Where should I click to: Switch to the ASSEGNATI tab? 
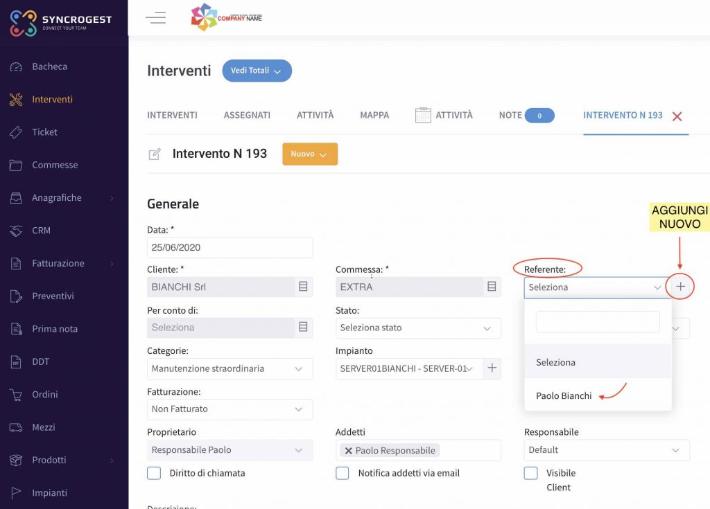pos(247,116)
